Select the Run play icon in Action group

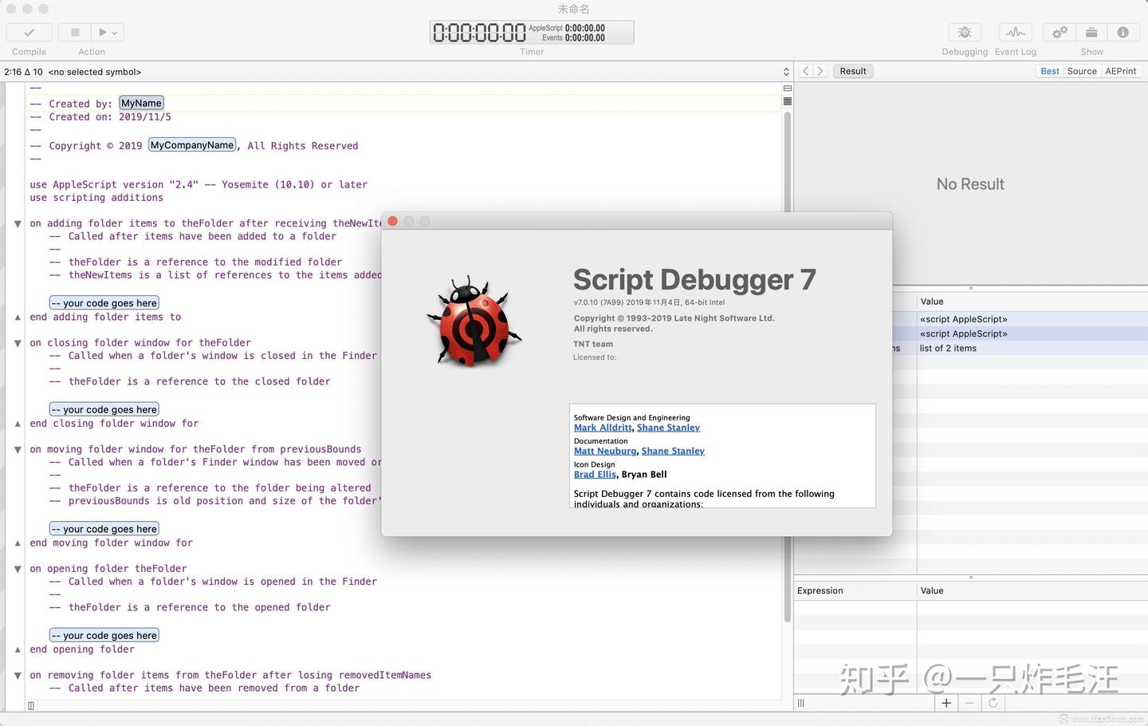click(101, 32)
